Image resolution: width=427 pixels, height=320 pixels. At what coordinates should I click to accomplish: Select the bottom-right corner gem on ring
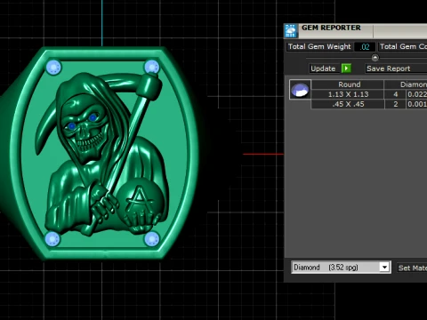click(x=151, y=239)
